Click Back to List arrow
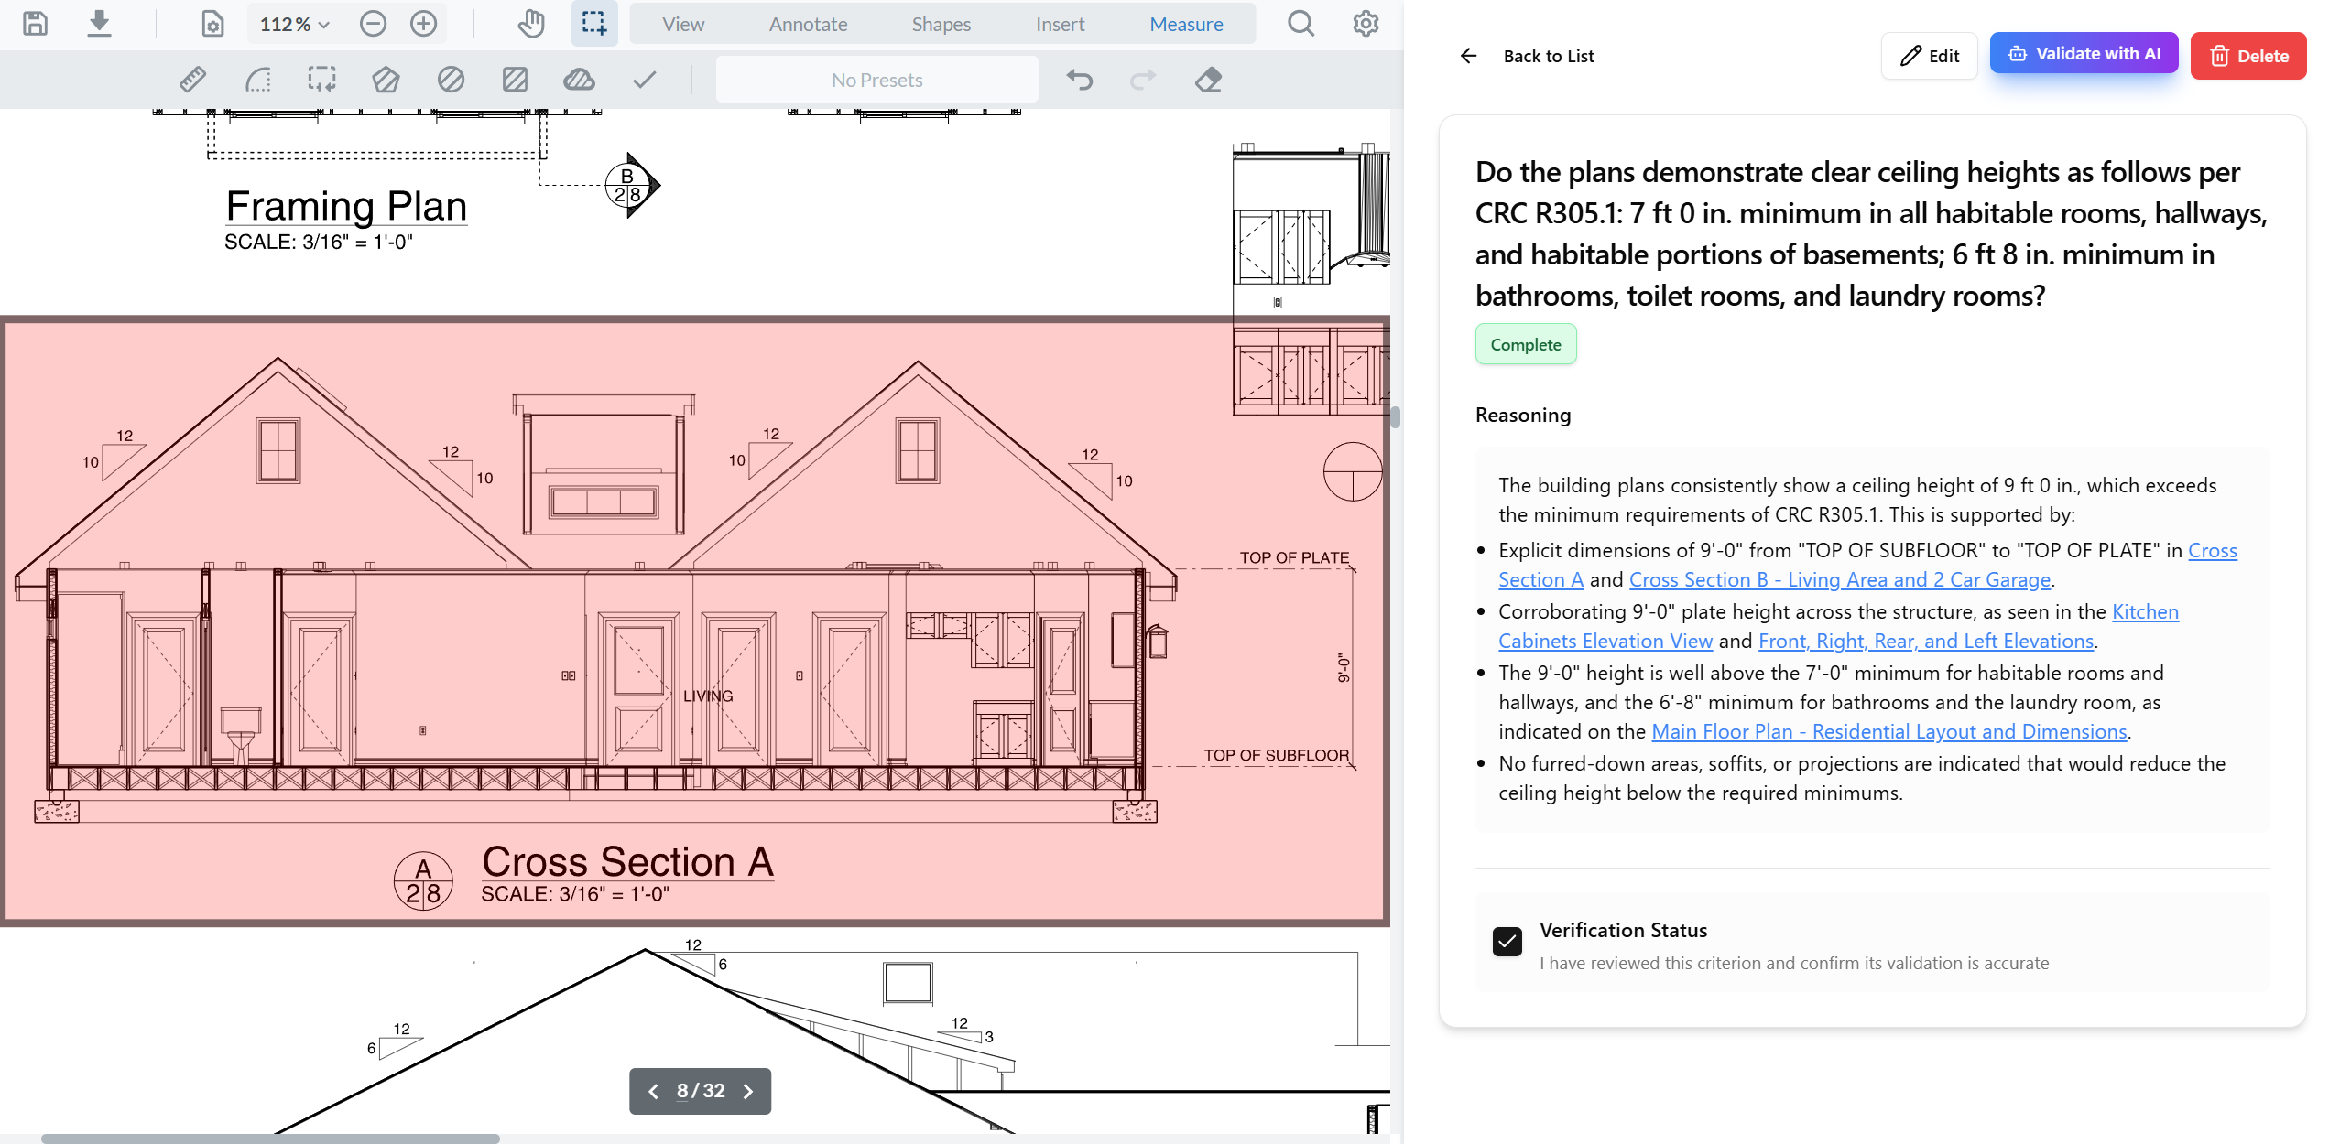 point(1469,56)
